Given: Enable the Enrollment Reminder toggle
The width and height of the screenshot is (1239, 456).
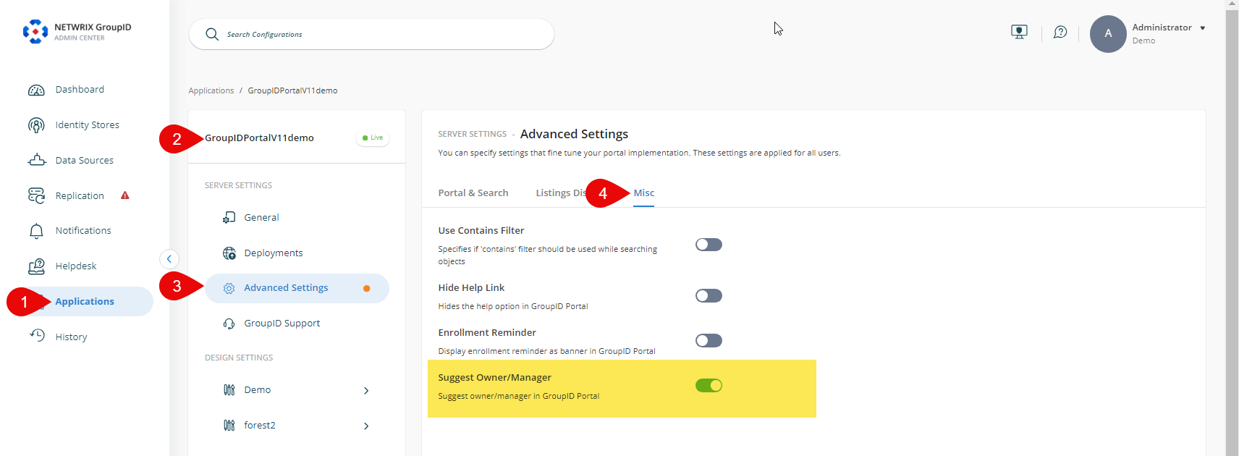Looking at the screenshot, I should tap(709, 340).
